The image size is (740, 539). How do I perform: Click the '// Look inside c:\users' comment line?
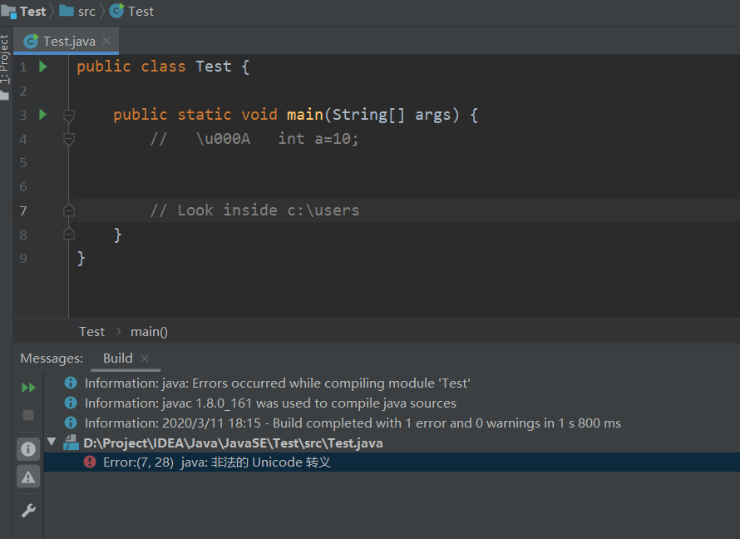click(255, 210)
